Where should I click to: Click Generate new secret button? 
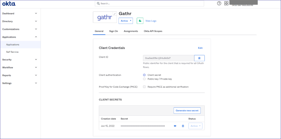coord(187,110)
